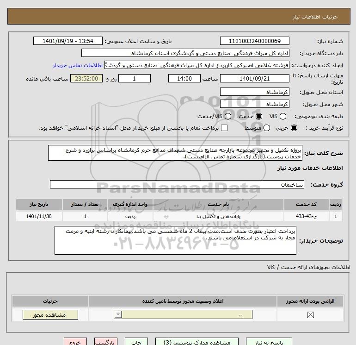Toggle the اسناد خزانه اسلامی payment checkbox
The width and height of the screenshot is (356, 345).
tap(224, 128)
